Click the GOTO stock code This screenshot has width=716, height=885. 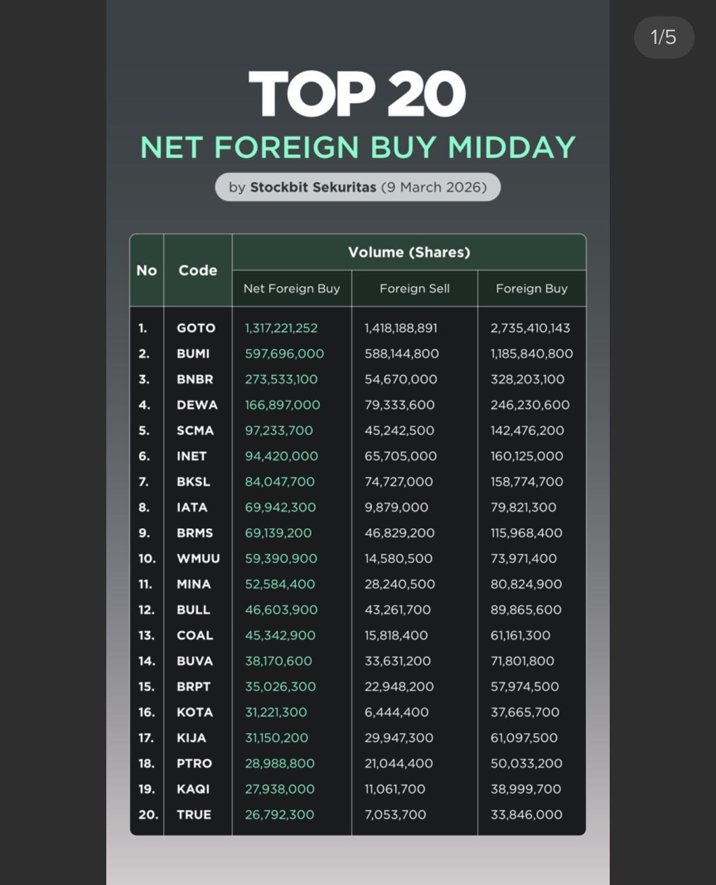pos(196,328)
